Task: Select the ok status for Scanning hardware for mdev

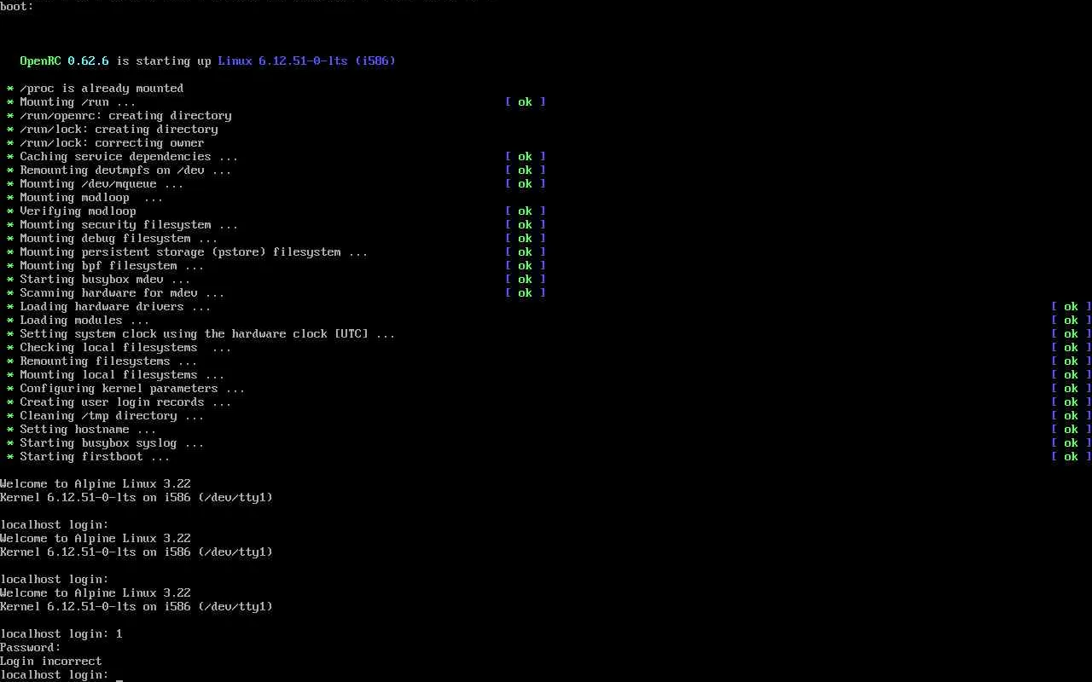Action: coord(526,293)
